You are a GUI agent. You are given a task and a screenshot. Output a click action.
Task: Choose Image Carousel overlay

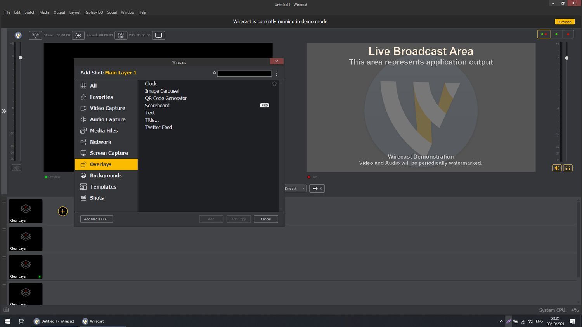click(x=162, y=91)
